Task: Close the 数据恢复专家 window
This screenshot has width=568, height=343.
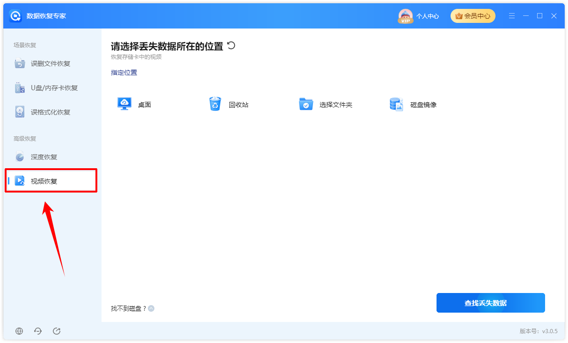Action: pyautogui.click(x=554, y=16)
